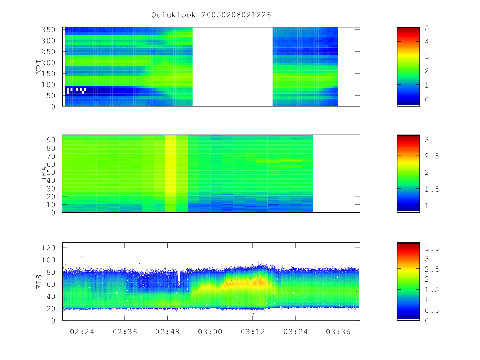Click the 03:00 time axis tick label
The width and height of the screenshot is (480, 360).
click(x=210, y=331)
